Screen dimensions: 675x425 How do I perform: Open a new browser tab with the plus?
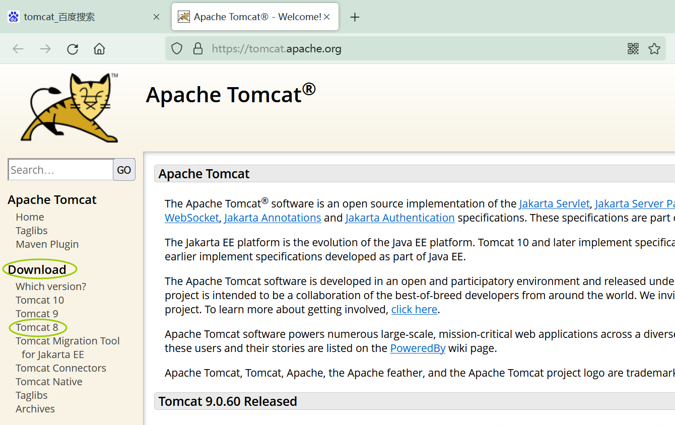[355, 17]
